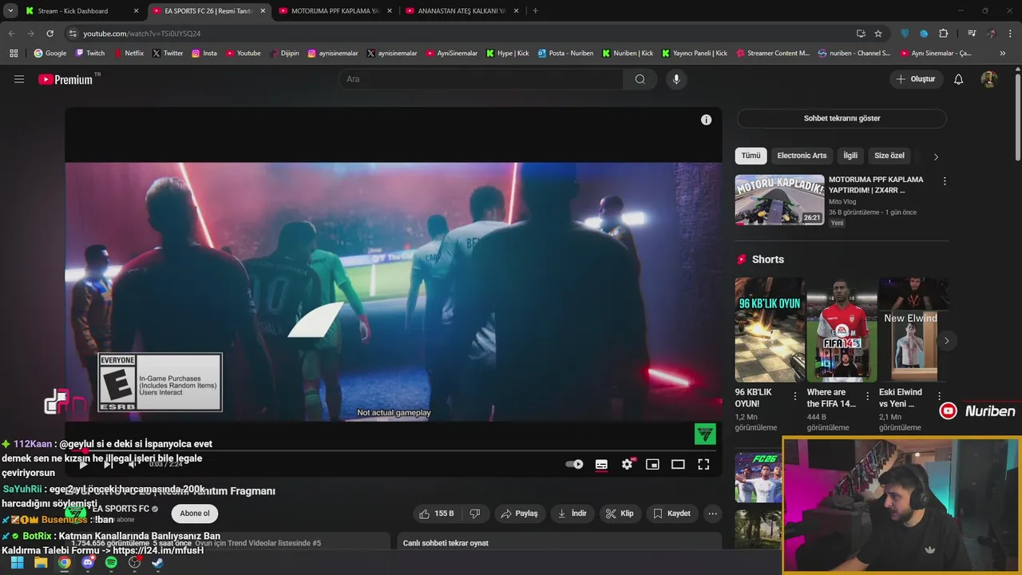Like the video showing 155 B
Image resolution: width=1022 pixels, height=575 pixels.
tap(437, 514)
